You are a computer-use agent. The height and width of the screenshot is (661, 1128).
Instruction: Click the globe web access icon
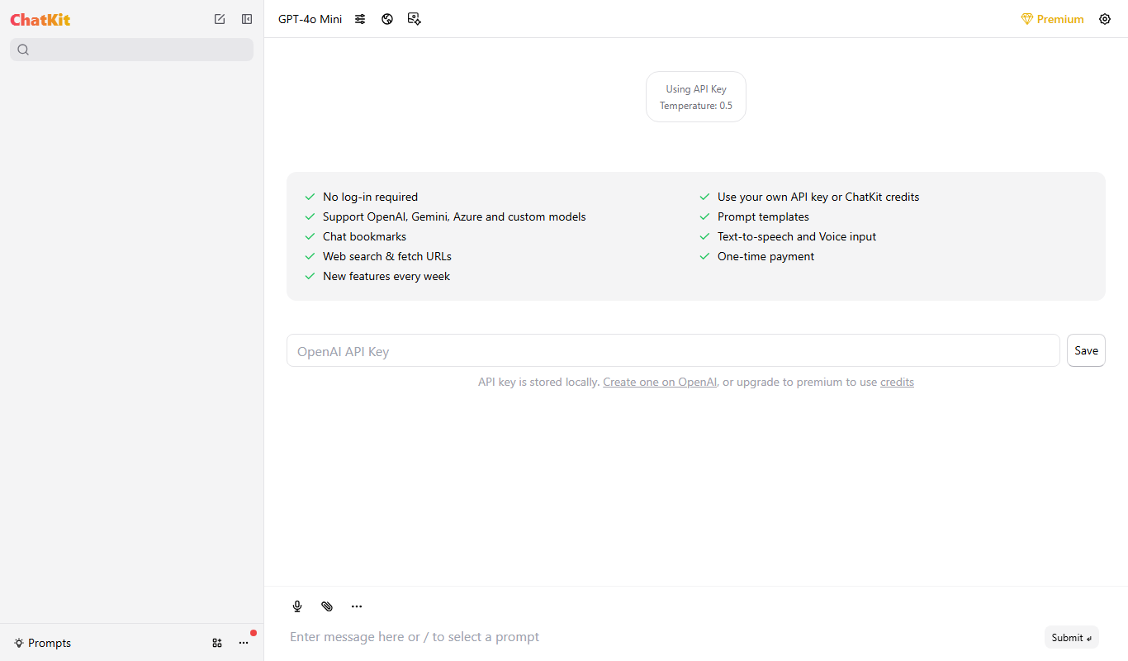coord(387,19)
